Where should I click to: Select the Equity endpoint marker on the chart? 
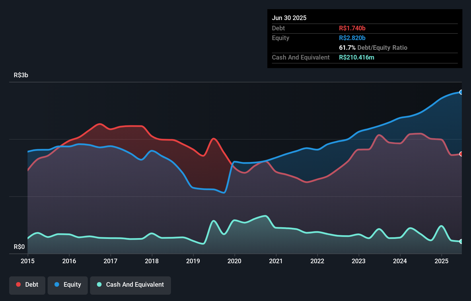pos(461,92)
